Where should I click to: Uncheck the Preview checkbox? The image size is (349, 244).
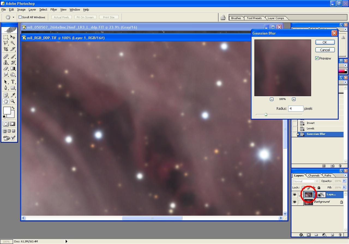[317, 58]
